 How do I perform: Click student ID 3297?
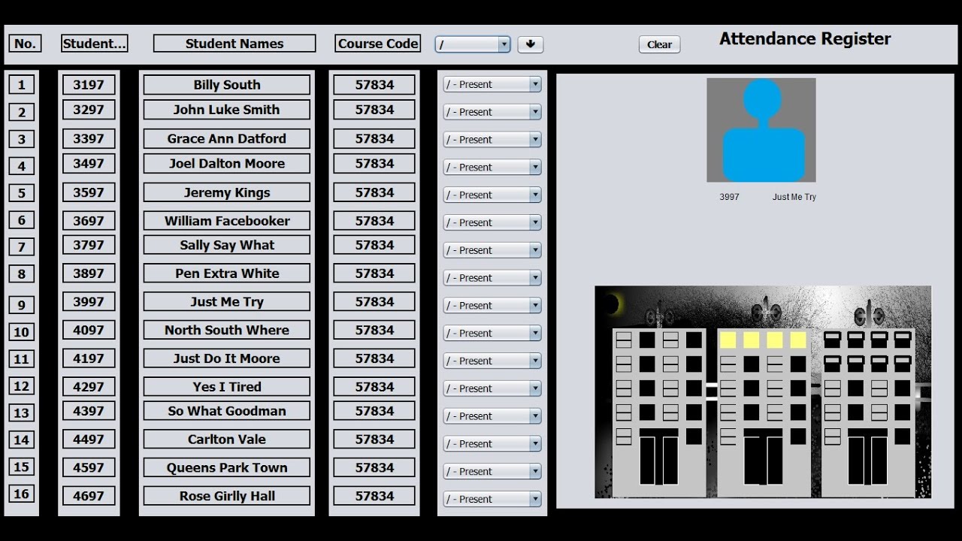point(88,110)
